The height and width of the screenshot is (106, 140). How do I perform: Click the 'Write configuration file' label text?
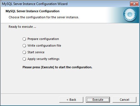click(x=44, y=46)
